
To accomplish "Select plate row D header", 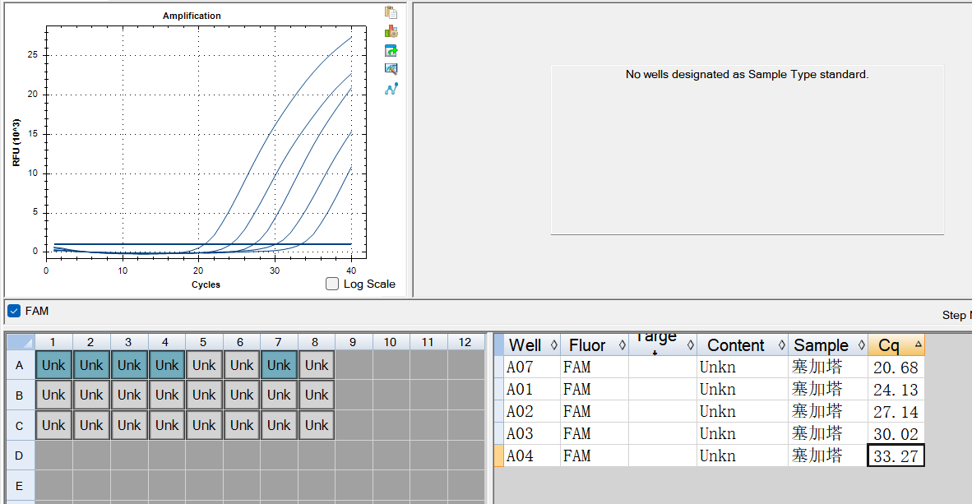I will 20,455.
